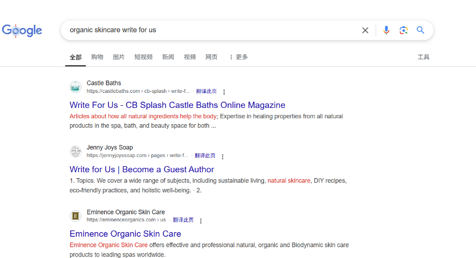This screenshot has height=258, width=476.
Task: Open Google Lens image search
Action: click(x=403, y=30)
